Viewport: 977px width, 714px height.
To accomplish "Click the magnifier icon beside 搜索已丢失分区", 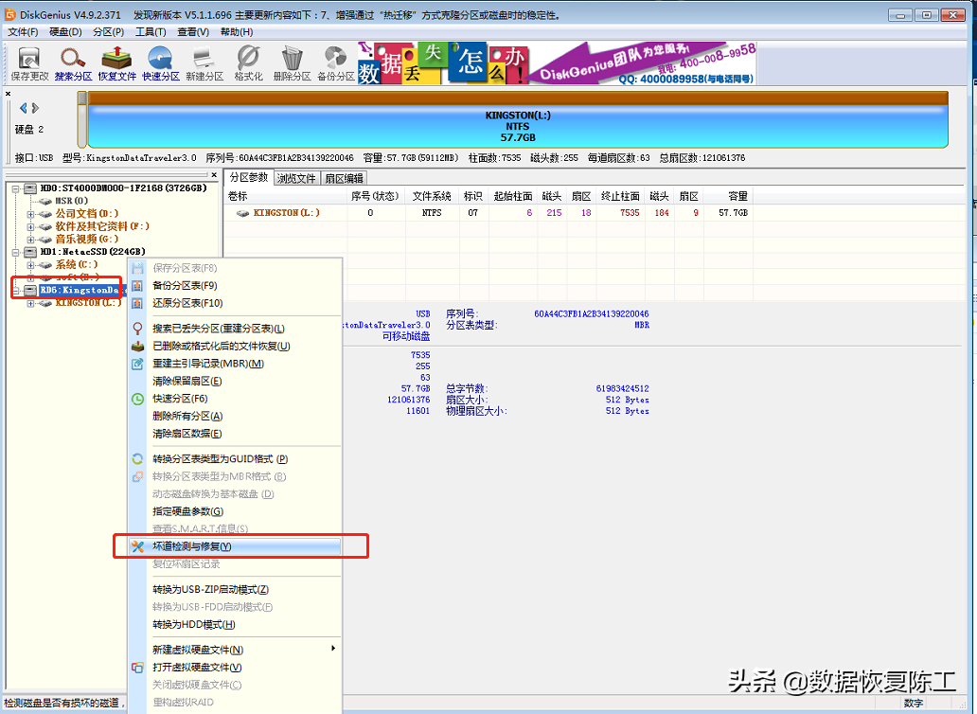I will click(137, 329).
